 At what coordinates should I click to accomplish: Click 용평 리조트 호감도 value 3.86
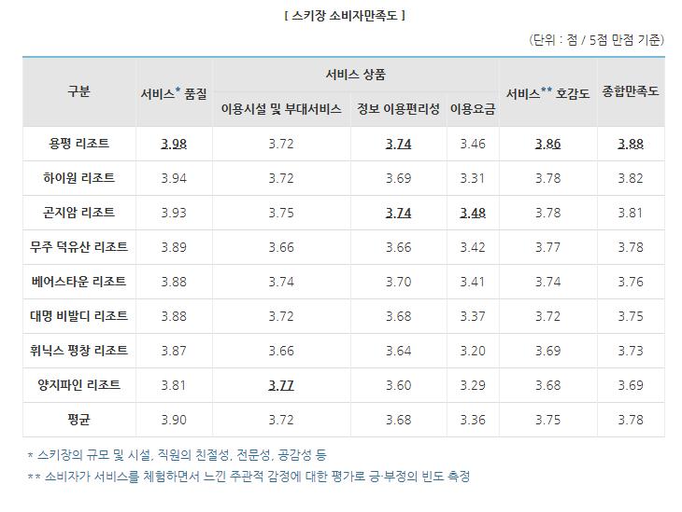[x=548, y=145]
